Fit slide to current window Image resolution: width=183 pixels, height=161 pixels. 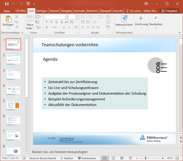point(178,158)
